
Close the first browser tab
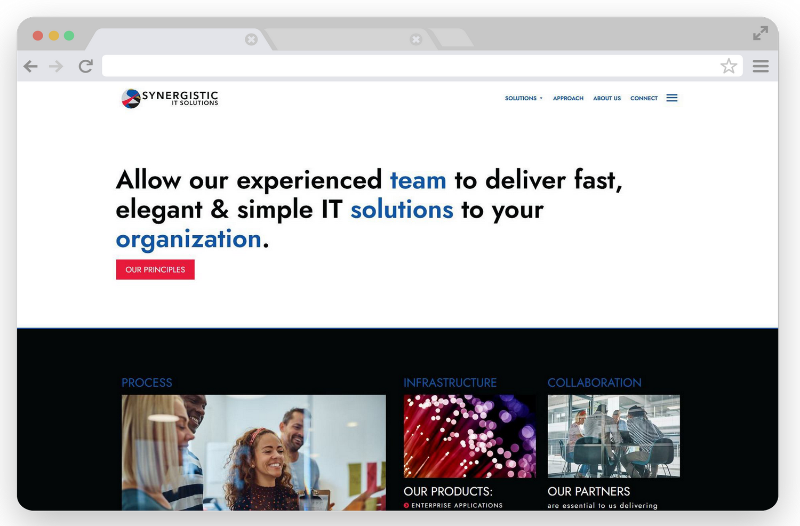(251, 39)
